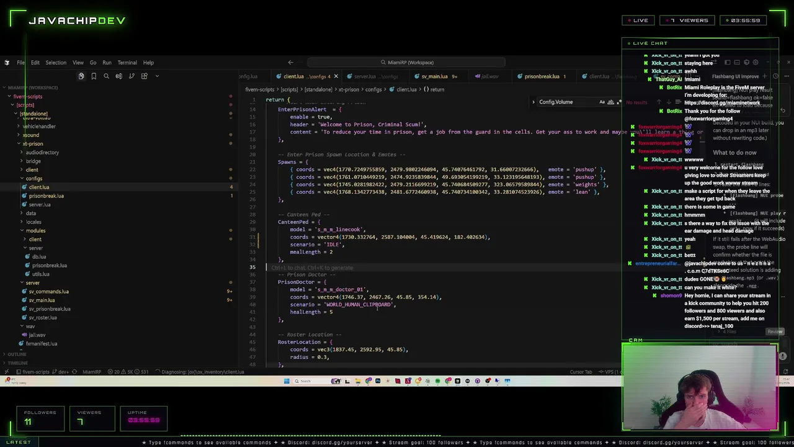Close the client.lua configs tab
The image size is (794, 447).
336,76
